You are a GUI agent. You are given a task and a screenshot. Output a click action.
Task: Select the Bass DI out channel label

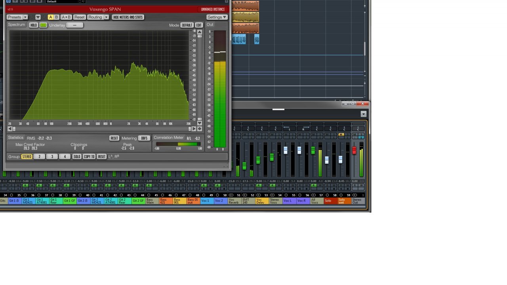click(x=193, y=201)
